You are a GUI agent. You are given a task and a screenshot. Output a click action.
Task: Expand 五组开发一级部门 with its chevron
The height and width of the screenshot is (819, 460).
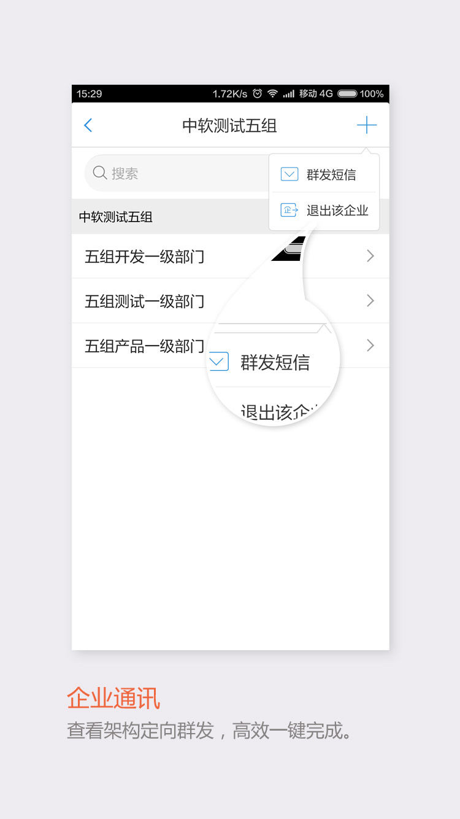(370, 256)
